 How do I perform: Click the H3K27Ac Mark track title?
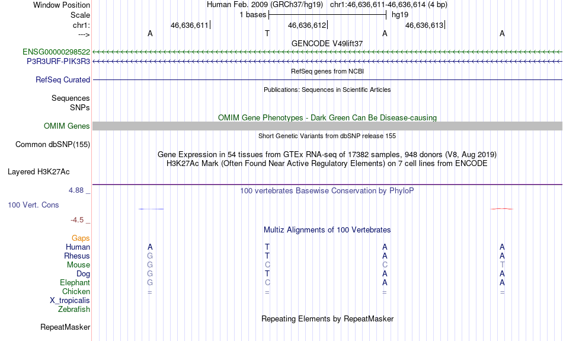327,164
